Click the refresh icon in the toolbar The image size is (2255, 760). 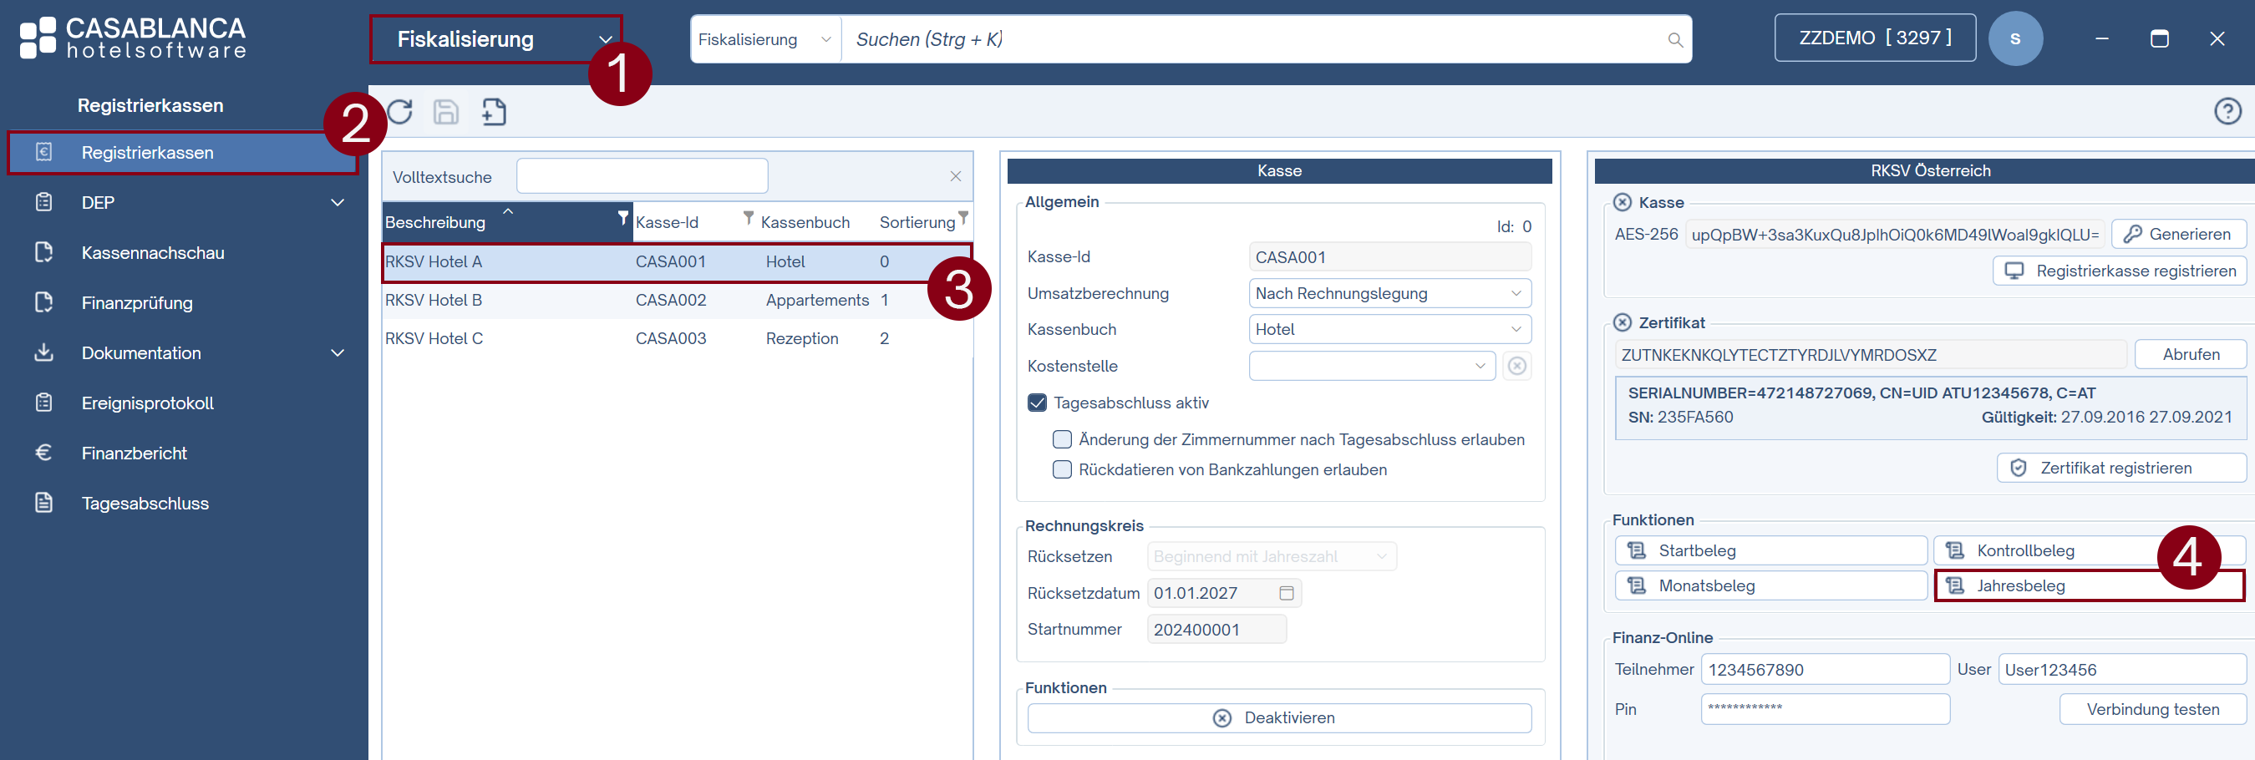tap(400, 112)
